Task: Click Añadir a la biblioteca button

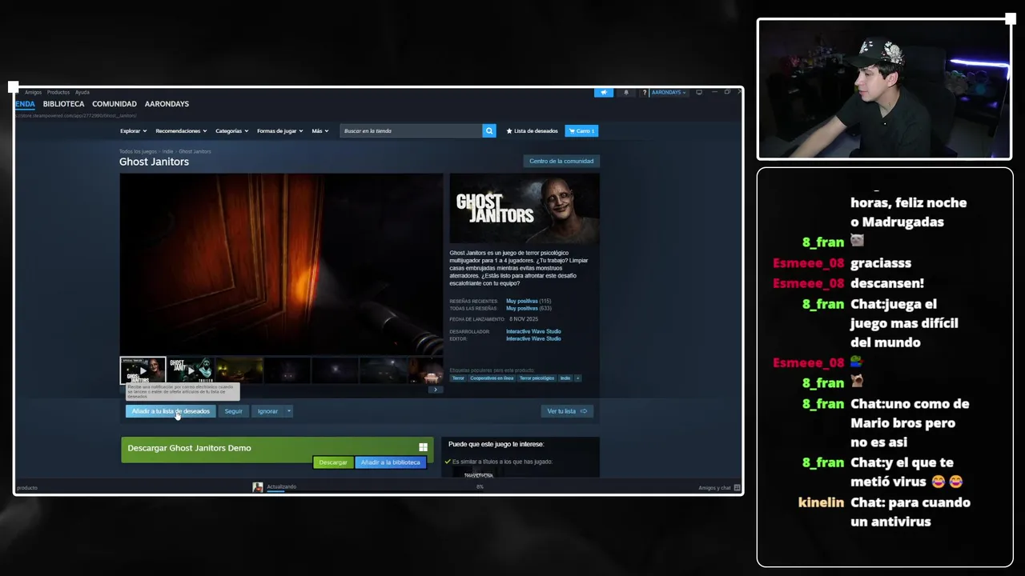Action: pos(390,462)
